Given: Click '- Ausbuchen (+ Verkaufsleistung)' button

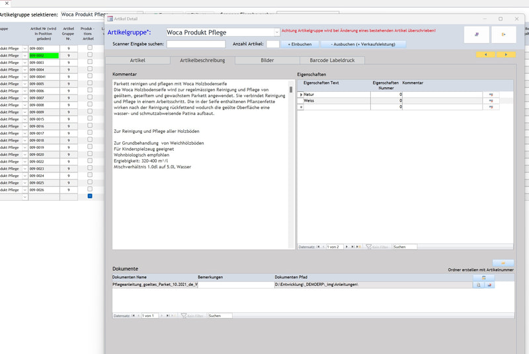Looking at the screenshot, I should point(363,44).
